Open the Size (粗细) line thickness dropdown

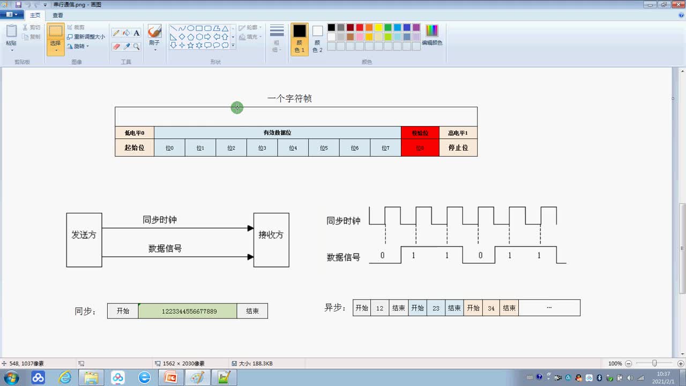click(277, 39)
